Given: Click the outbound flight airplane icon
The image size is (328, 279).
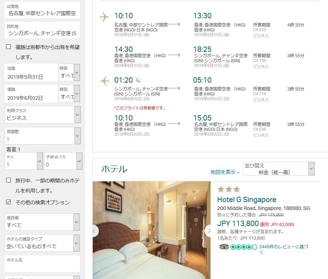Looking at the screenshot, I should point(105,17).
